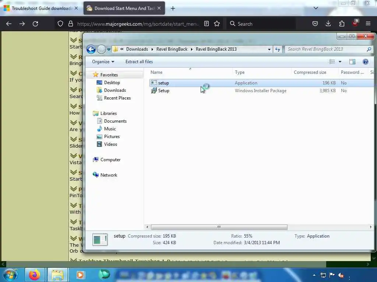Open Firefox from the taskbar
This screenshot has width=377, height=282.
pyautogui.click(x=34, y=275)
